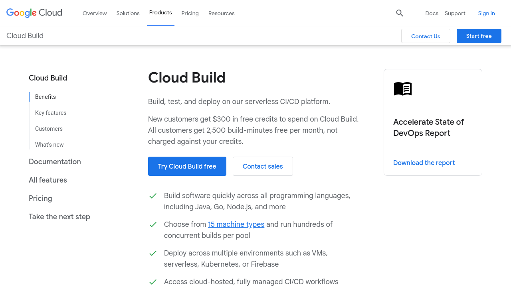Open the Support link

click(455, 13)
